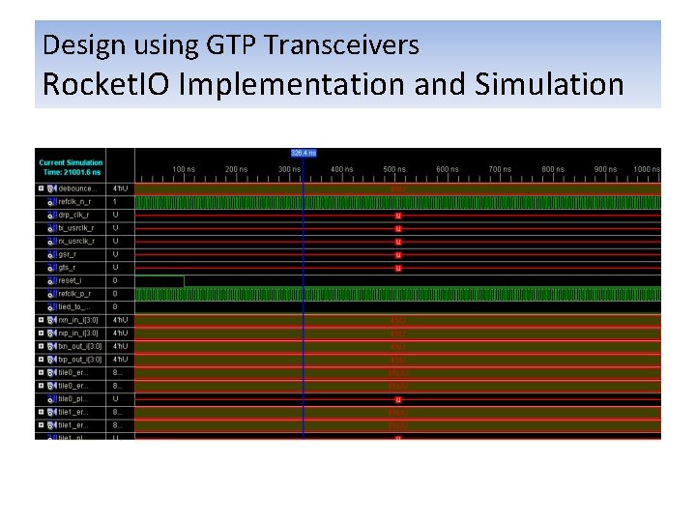Select the refclk_n_r signal name

click(x=74, y=202)
